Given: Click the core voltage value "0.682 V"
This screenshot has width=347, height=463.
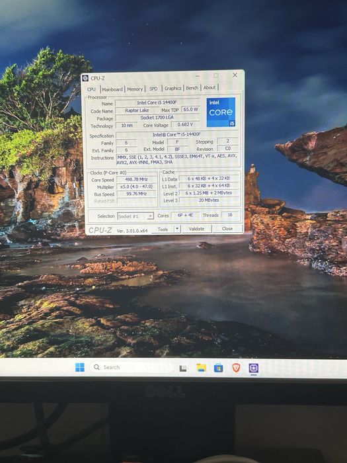Looking at the screenshot, I should [185, 124].
